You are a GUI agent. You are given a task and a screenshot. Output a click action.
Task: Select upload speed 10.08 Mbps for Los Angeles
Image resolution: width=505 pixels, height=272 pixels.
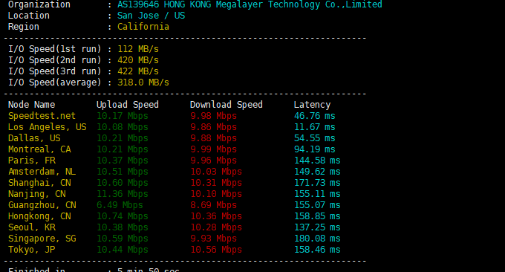tap(123, 127)
